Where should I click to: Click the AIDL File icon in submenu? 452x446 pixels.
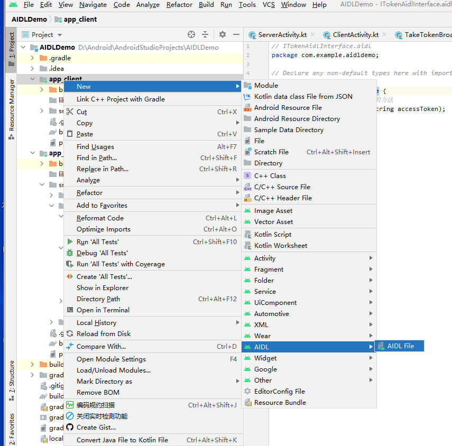point(381,346)
